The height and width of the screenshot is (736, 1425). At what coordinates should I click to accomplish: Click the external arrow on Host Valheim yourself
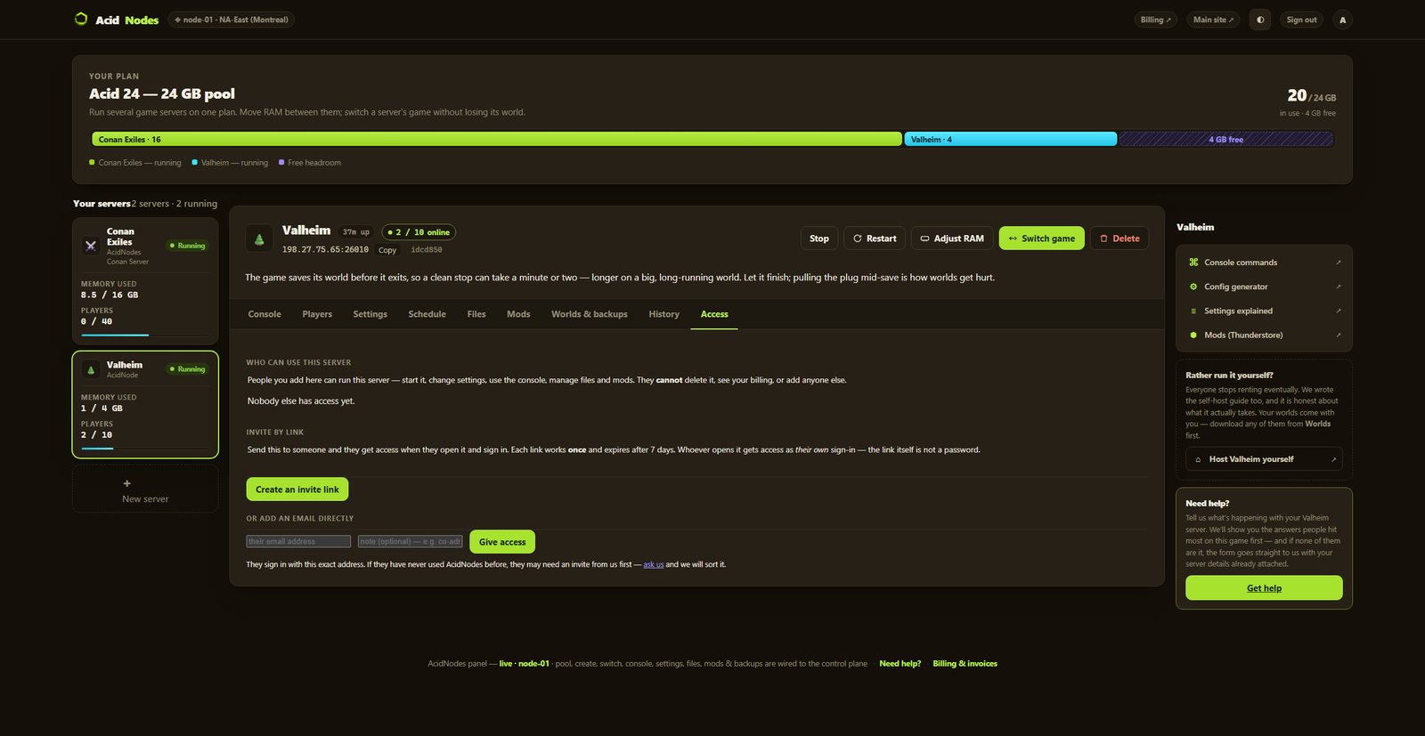1333,459
